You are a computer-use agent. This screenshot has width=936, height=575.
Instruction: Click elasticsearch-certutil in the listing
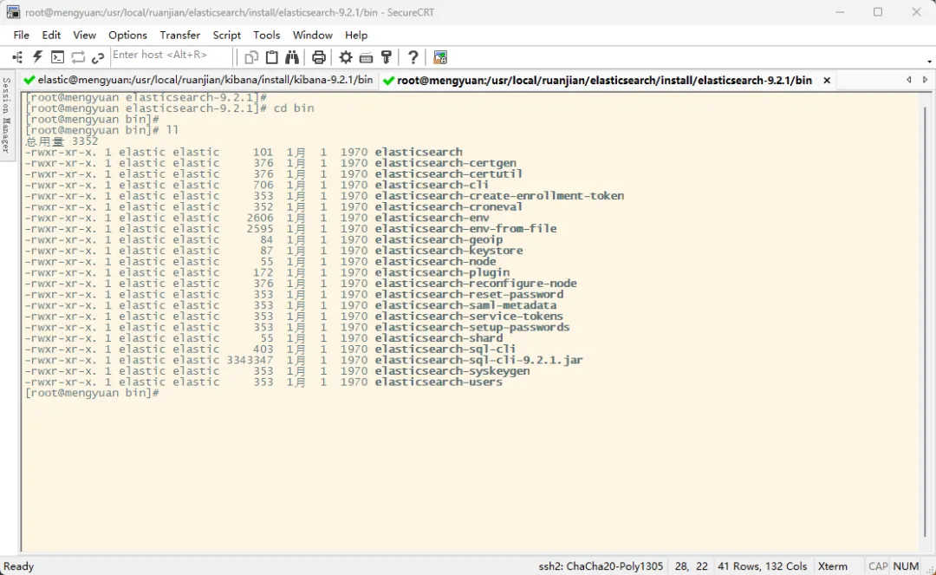click(448, 173)
